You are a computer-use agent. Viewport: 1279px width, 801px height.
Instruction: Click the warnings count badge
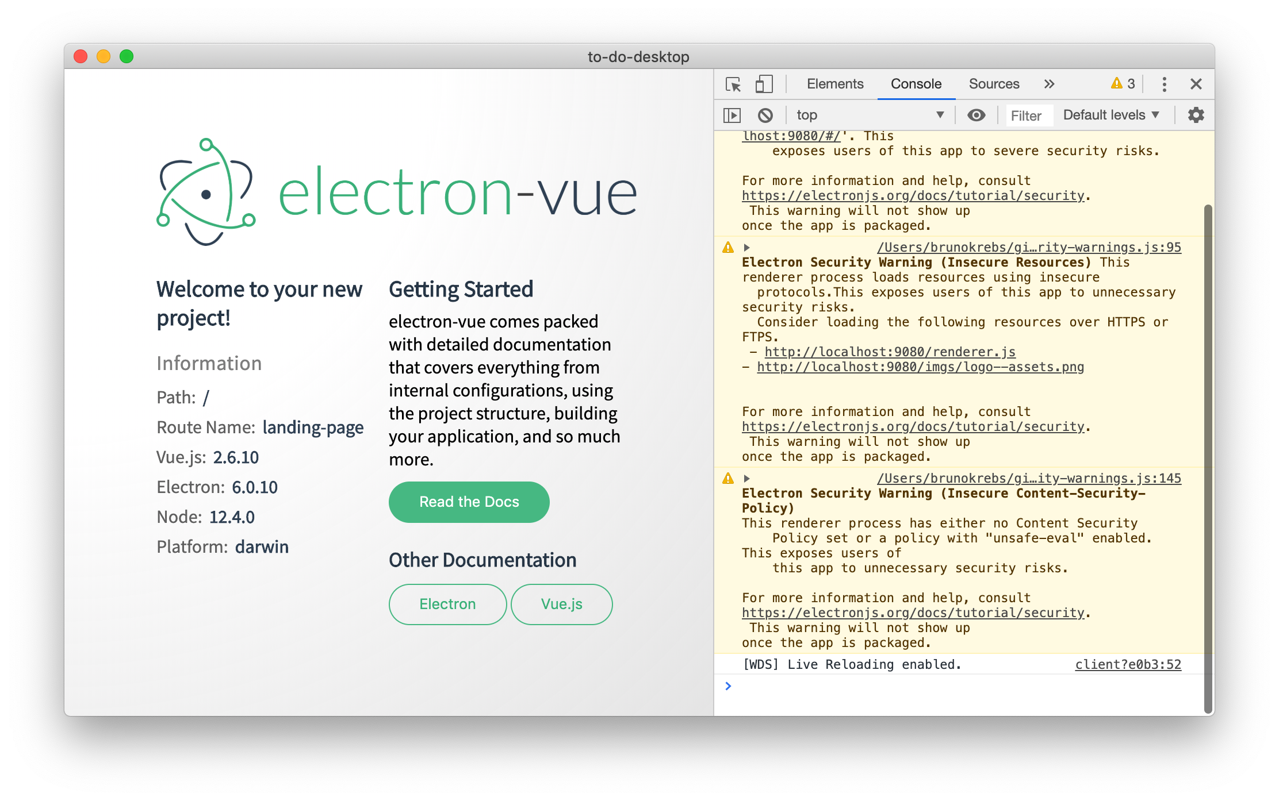click(x=1123, y=84)
